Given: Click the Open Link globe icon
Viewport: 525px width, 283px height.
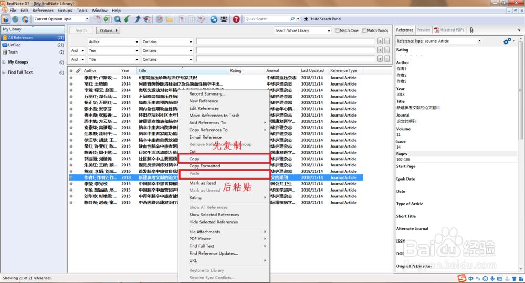Looking at the screenshot, I should (x=160, y=19).
